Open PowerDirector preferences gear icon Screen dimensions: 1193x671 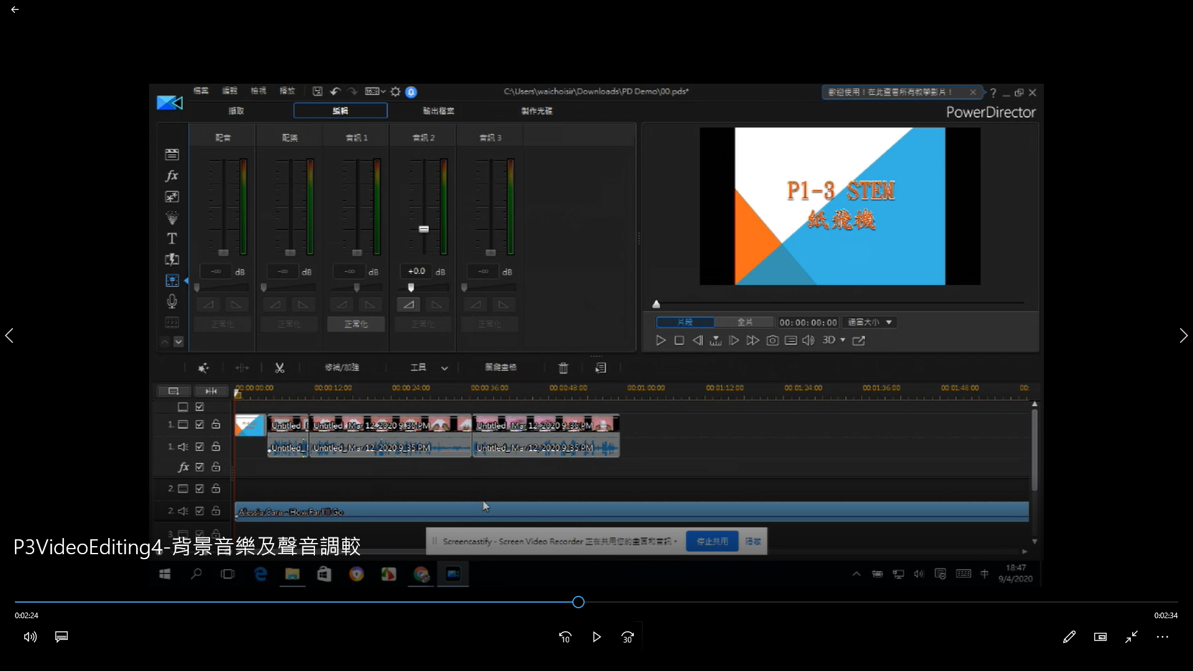[x=395, y=91]
